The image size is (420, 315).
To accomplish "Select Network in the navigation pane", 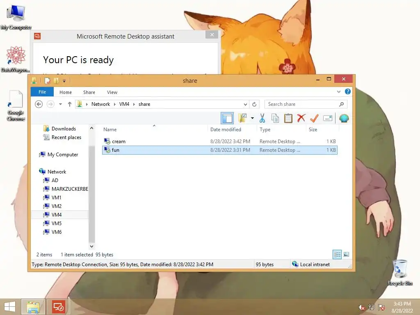I will click(x=57, y=172).
